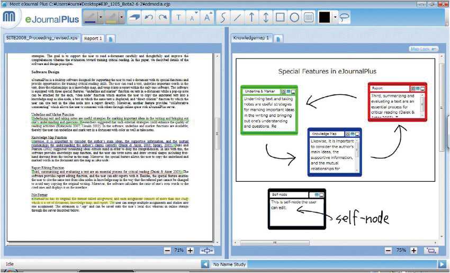Open the Knowledgemap 1 tab
Viewport: 450px width, 273px height.
tap(252, 39)
